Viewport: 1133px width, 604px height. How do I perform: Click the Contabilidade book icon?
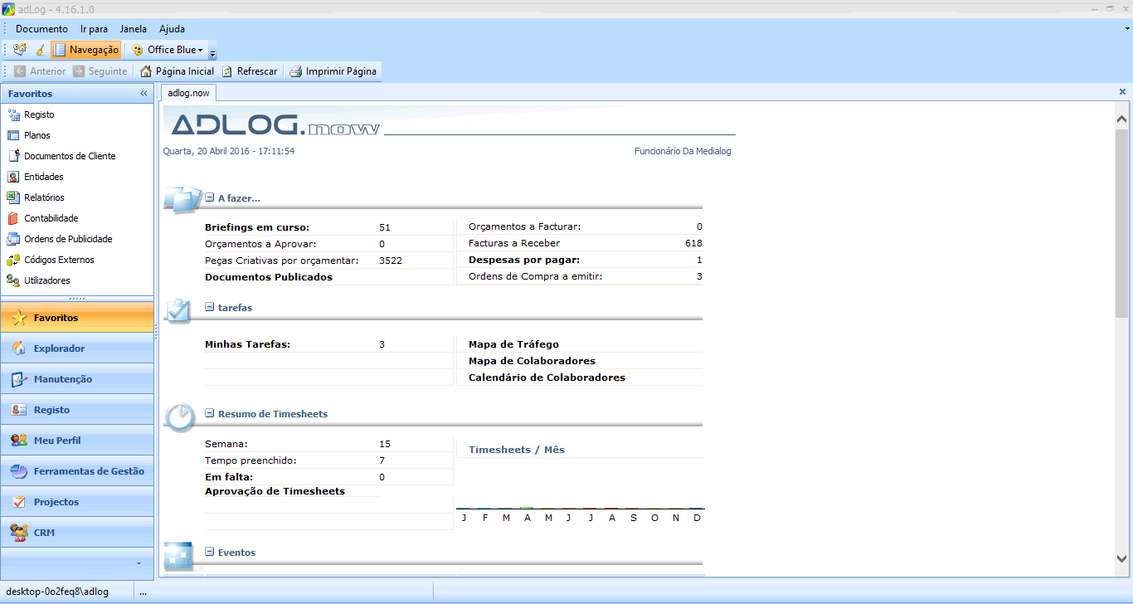point(13,218)
